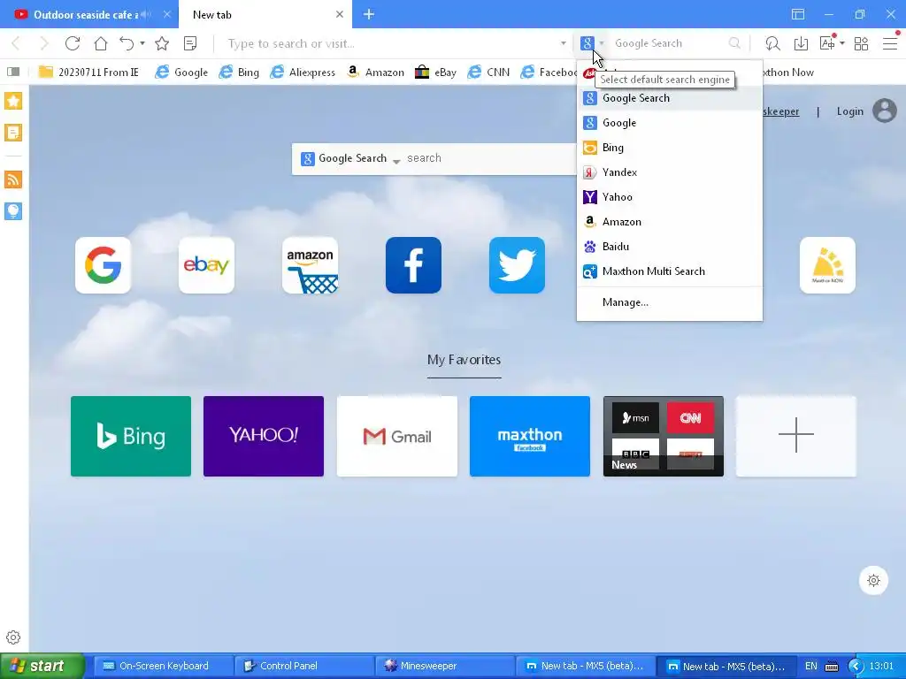
Task: Open Bing favorites thumbnail
Action: pos(131,436)
